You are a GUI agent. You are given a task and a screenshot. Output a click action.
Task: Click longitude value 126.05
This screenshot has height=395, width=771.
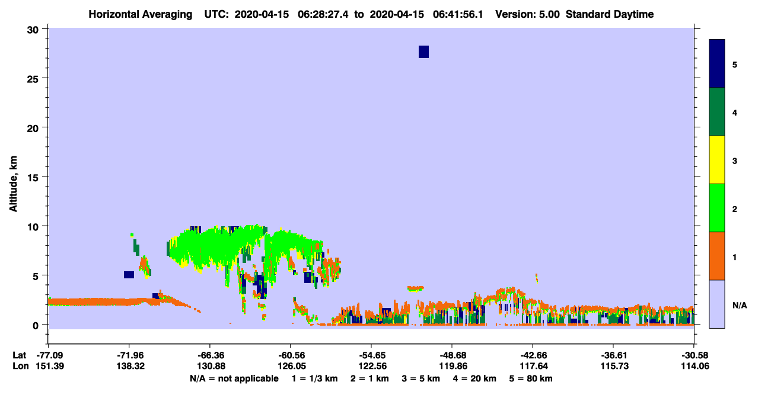[x=291, y=367]
